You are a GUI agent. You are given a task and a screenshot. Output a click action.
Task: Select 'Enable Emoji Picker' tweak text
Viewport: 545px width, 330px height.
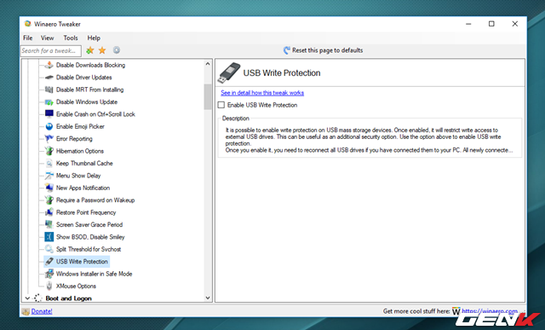tap(80, 126)
